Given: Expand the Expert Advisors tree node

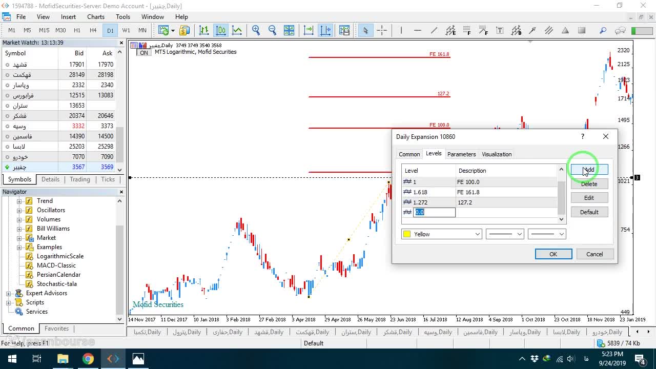Looking at the screenshot, I should [x=9, y=293].
